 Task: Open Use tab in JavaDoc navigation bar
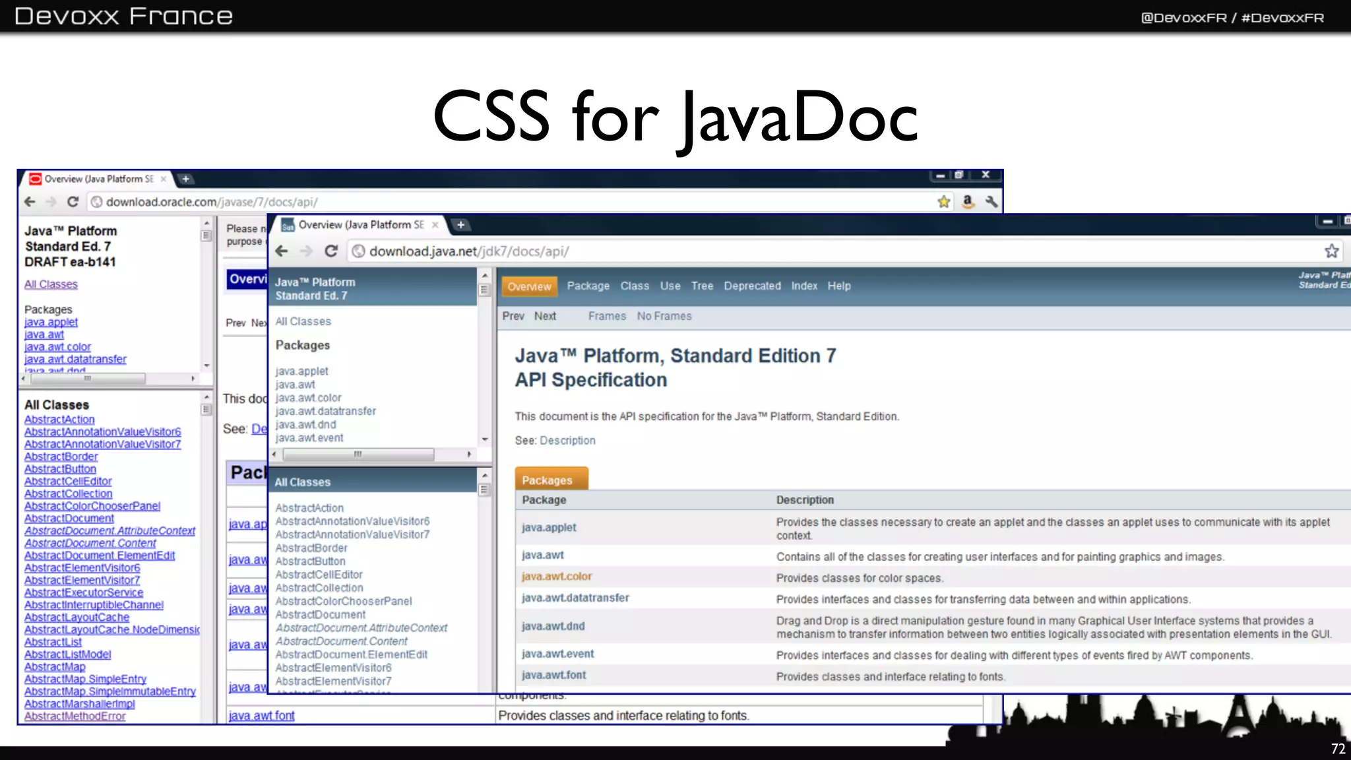[670, 286]
